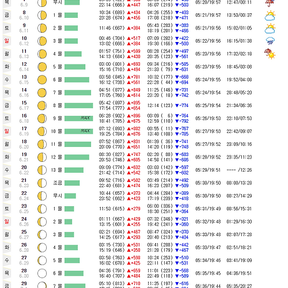Click the moon phase icon for date 22
The width and height of the screenshot is (288, 288).
coord(42,196)
